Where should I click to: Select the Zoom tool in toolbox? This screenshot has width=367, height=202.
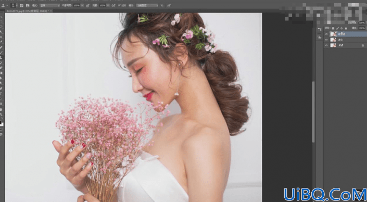pos(2,115)
